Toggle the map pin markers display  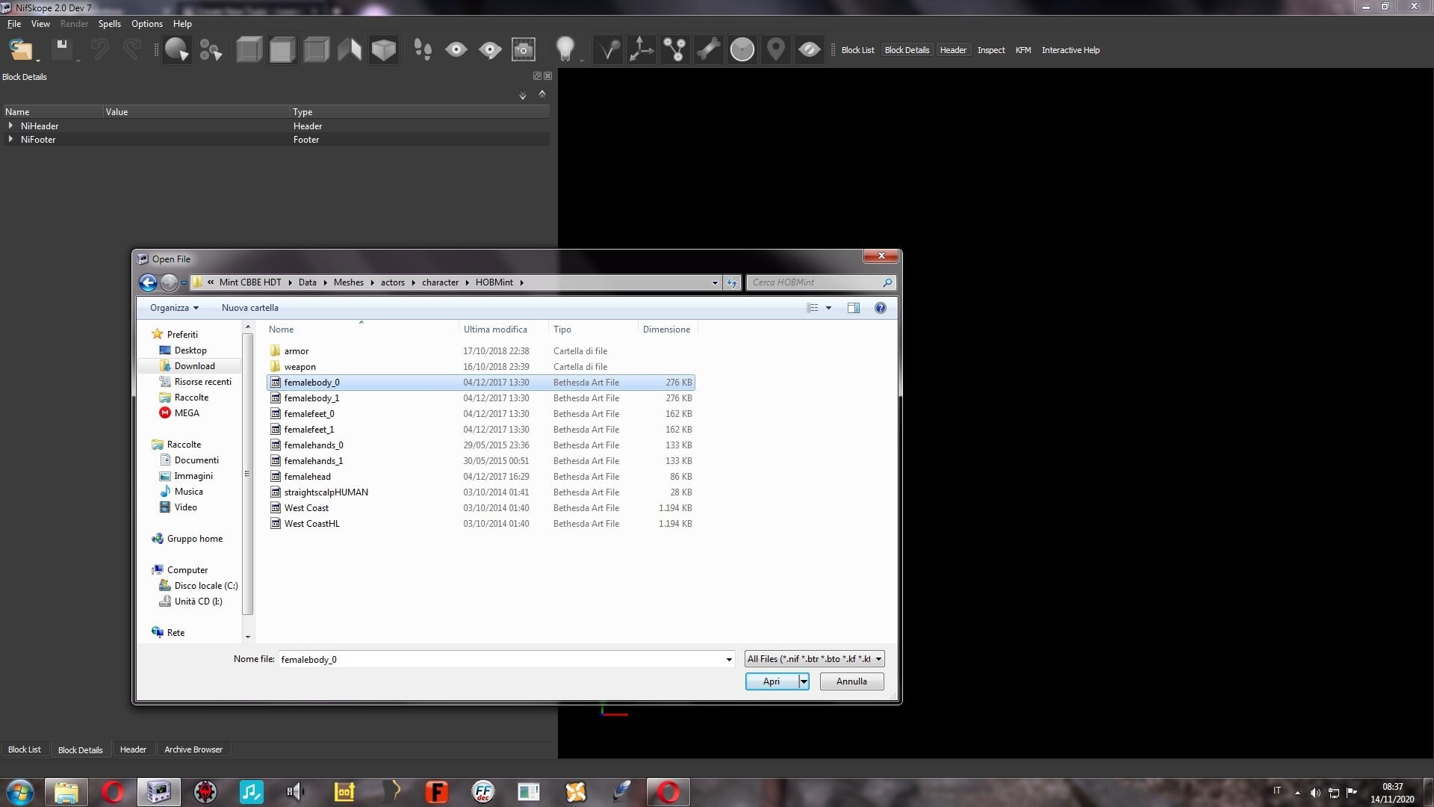point(776,50)
